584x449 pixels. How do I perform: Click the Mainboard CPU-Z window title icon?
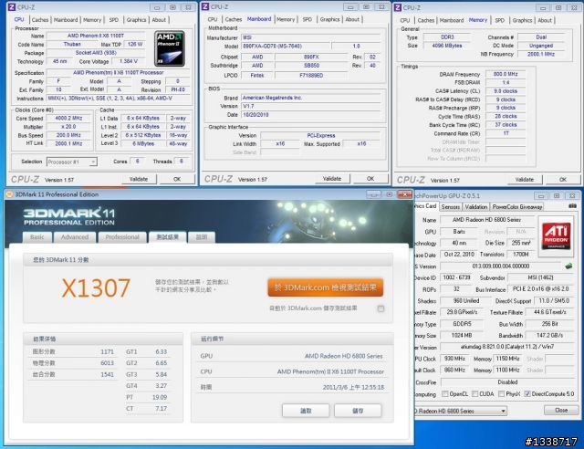[205, 6]
